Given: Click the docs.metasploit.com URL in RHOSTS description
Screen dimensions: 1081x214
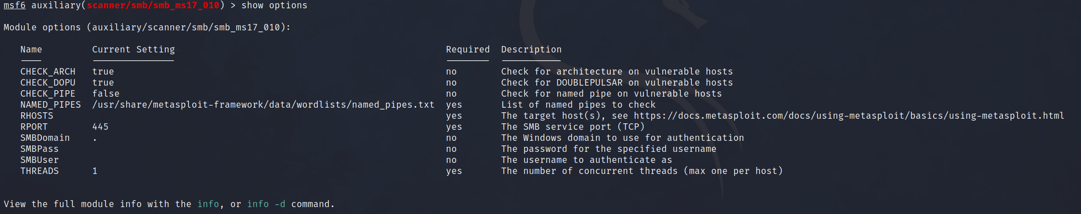Looking at the screenshot, I should (849, 116).
